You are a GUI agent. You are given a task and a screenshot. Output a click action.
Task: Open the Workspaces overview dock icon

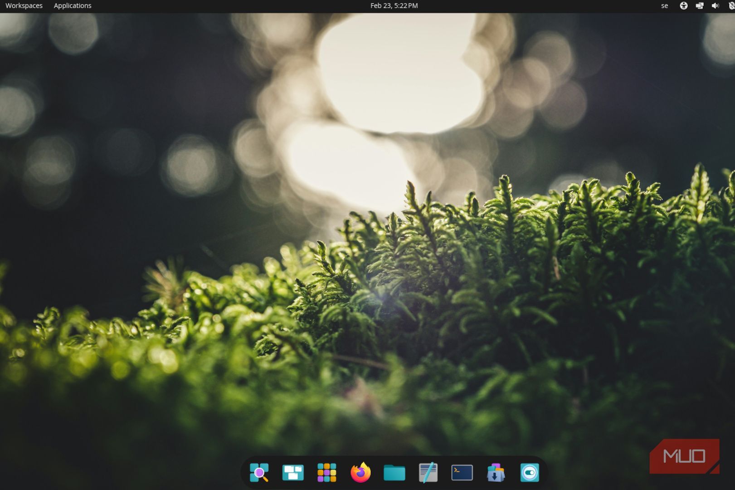pos(293,473)
